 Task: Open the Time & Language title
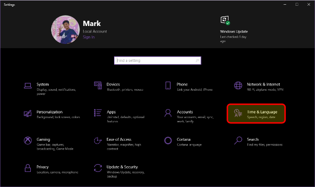[x=262, y=112]
